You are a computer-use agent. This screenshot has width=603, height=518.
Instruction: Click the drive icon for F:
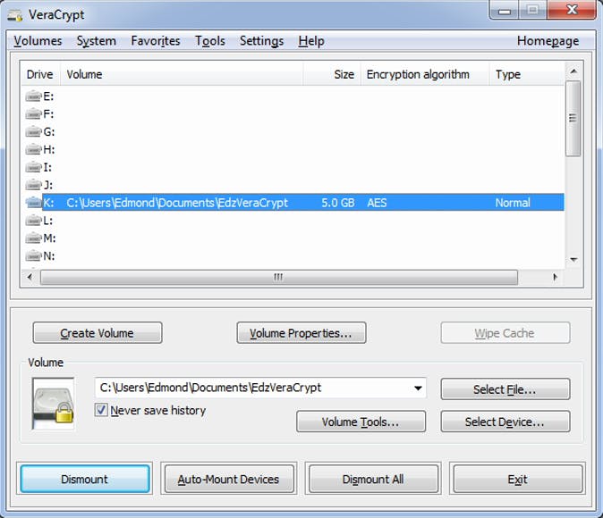click(x=33, y=113)
